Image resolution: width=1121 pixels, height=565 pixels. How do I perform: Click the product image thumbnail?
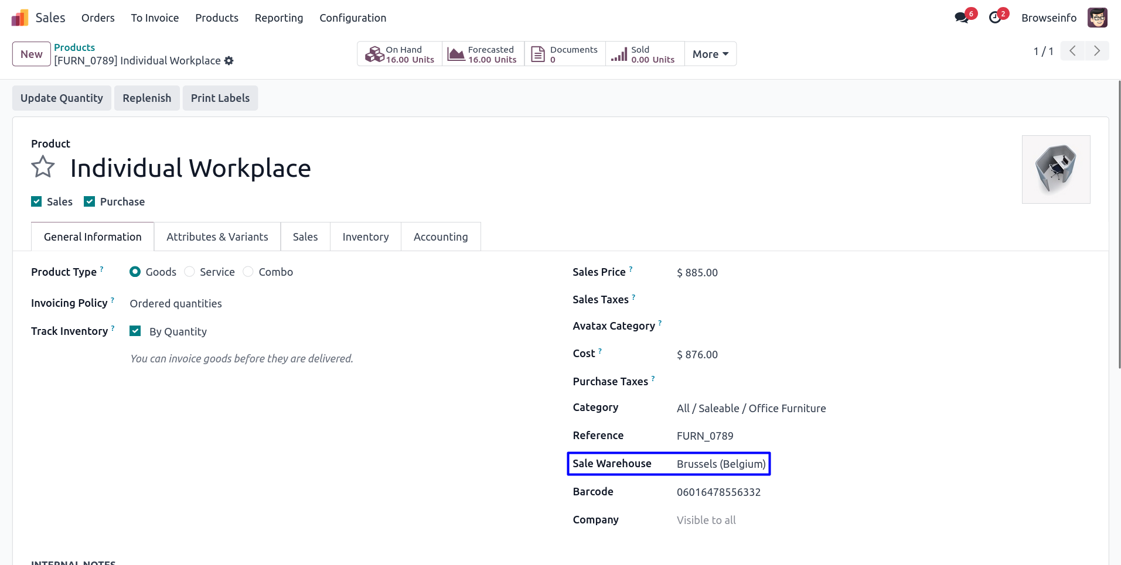[x=1055, y=169]
